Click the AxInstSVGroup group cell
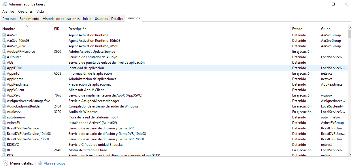Viewport: 351px width, 168px height. point(332,123)
